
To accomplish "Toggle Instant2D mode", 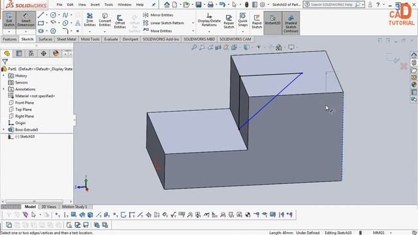I will pos(272,23).
